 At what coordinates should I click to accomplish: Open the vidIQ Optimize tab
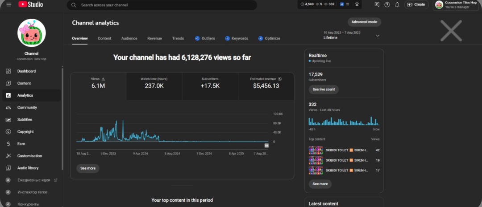tap(269, 38)
